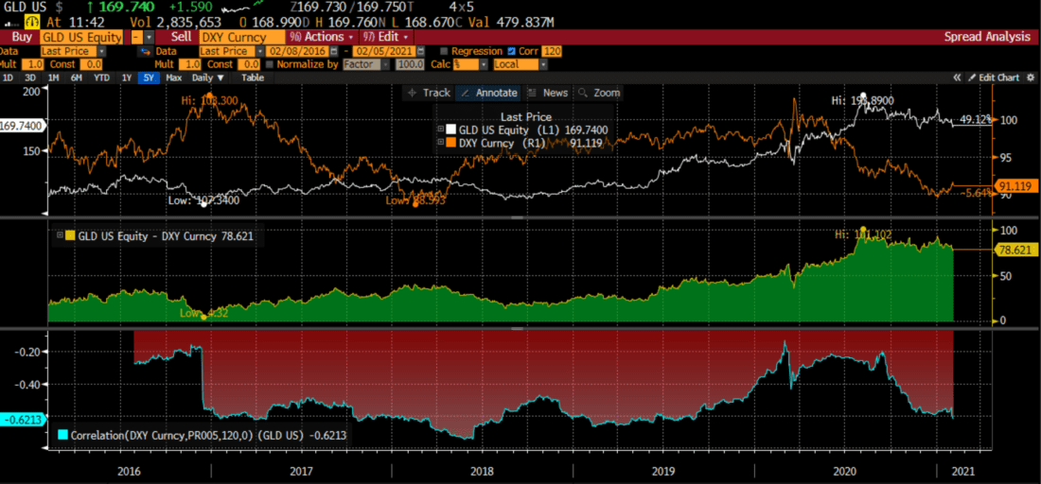Click the swap Buy/Sell securities arrows icon
This screenshot has height=484, width=1041.
tap(144, 51)
